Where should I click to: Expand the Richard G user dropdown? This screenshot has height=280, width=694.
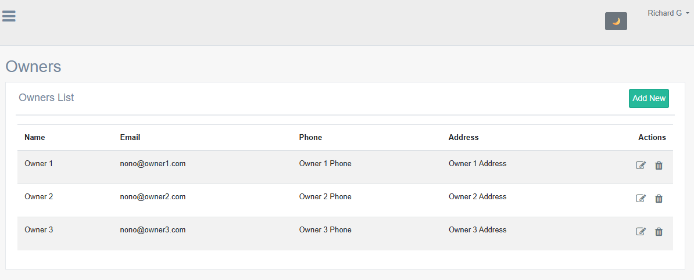click(668, 13)
